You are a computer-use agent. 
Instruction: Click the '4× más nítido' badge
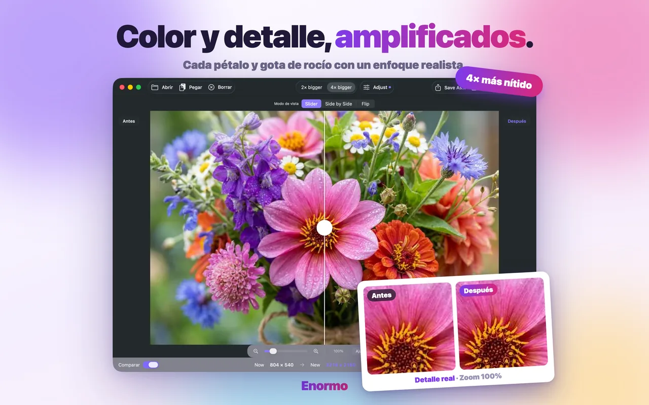[499, 82]
